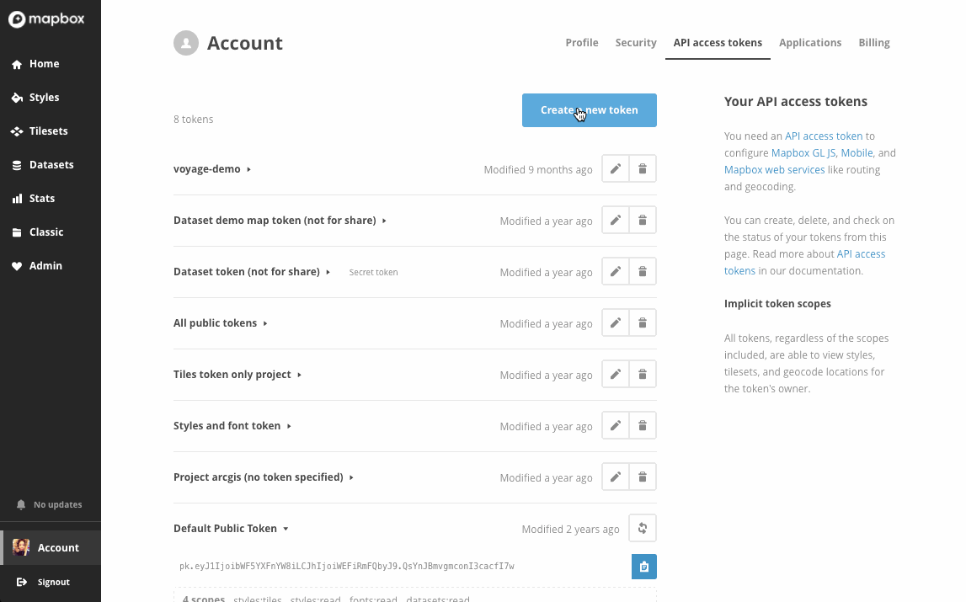Click Your API access tokens heading
Image resolution: width=966 pixels, height=602 pixels.
tap(796, 102)
